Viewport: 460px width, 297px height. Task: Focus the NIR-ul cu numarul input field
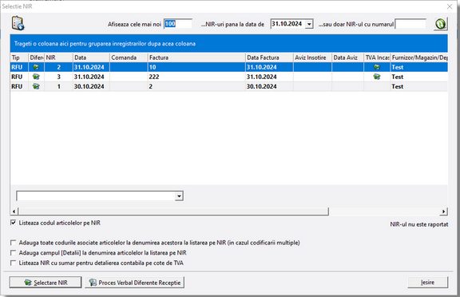[410, 24]
